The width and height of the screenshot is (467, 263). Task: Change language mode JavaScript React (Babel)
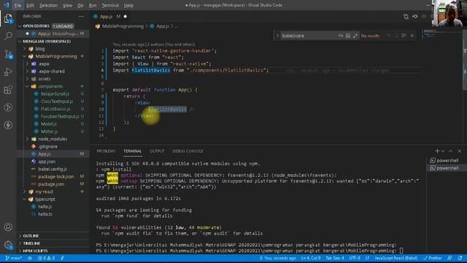point(395,258)
